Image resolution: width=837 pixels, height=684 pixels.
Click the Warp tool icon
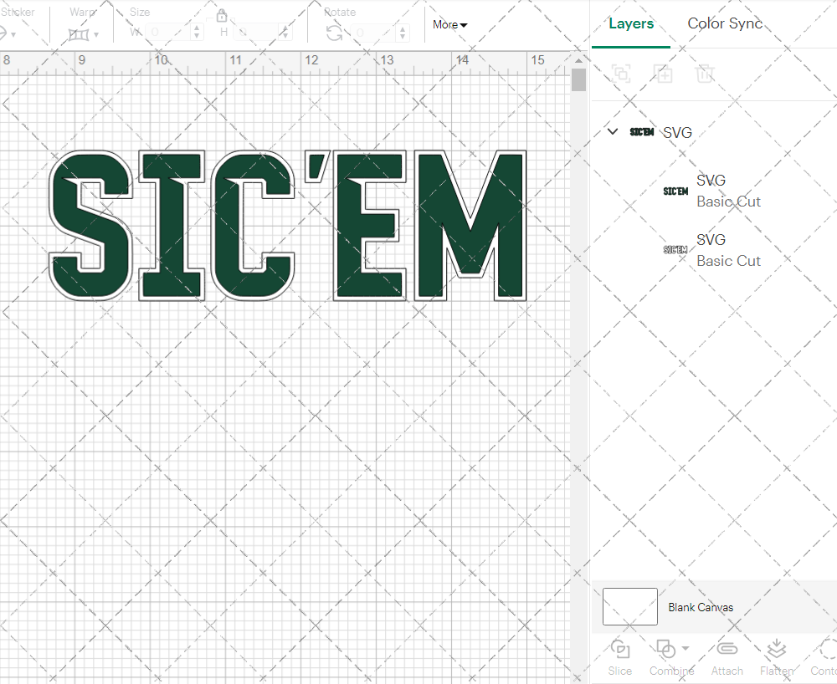79,34
